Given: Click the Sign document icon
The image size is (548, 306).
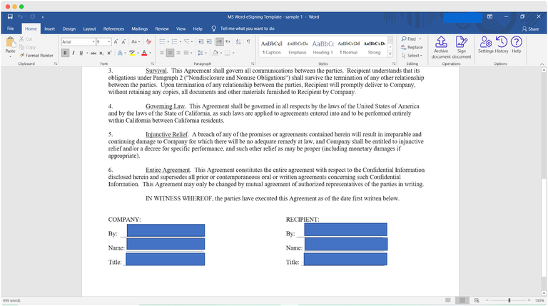Looking at the screenshot, I should coord(461,46).
